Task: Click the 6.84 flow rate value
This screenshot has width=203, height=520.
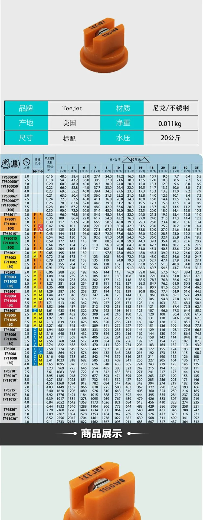Action: 50,402
